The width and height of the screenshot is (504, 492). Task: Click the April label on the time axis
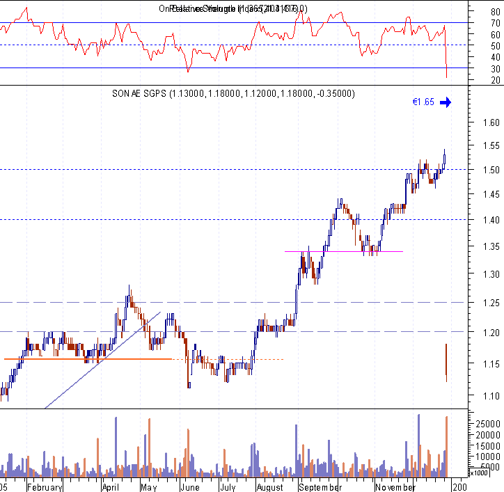click(x=110, y=487)
